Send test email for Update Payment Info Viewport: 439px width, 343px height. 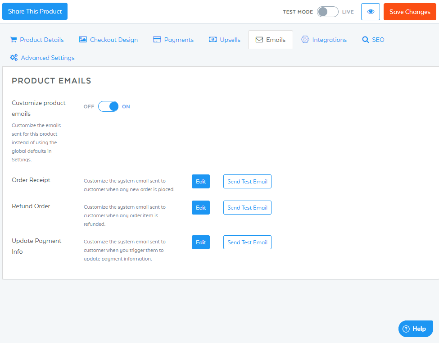pos(247,242)
